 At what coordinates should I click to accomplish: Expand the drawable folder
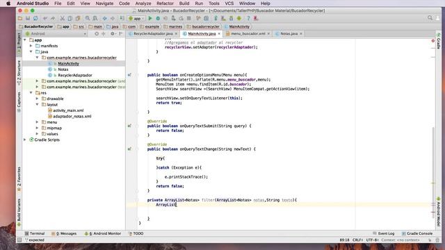point(37,99)
